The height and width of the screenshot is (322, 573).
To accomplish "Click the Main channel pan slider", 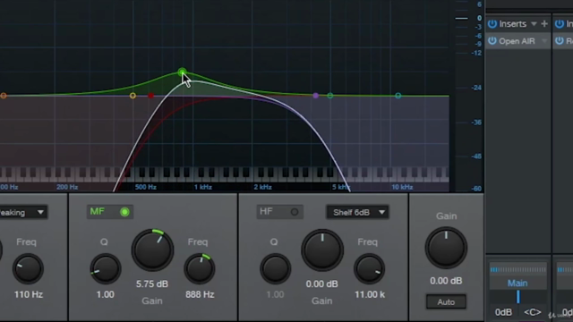I will coord(517,297).
